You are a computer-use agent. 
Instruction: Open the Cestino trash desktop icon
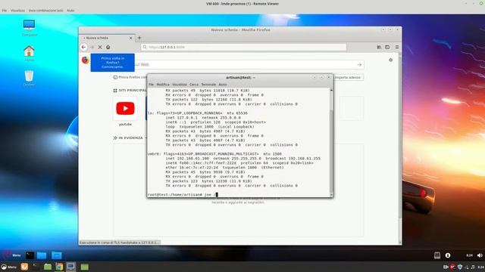pyautogui.click(x=29, y=78)
